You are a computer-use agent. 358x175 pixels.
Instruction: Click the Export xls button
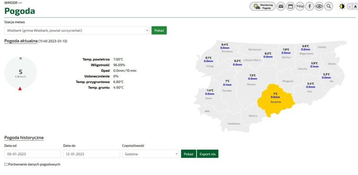[208, 154]
